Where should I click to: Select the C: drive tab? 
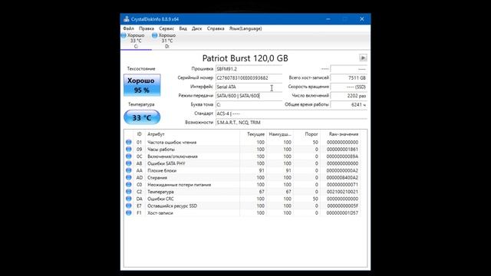[136, 41]
